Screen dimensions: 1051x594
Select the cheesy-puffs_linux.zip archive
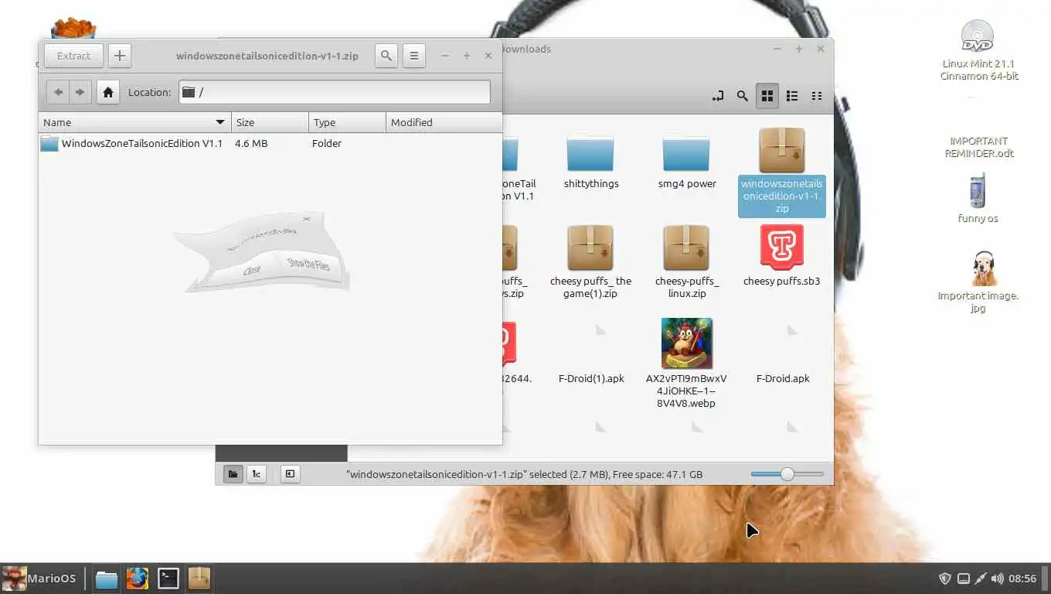tap(687, 262)
